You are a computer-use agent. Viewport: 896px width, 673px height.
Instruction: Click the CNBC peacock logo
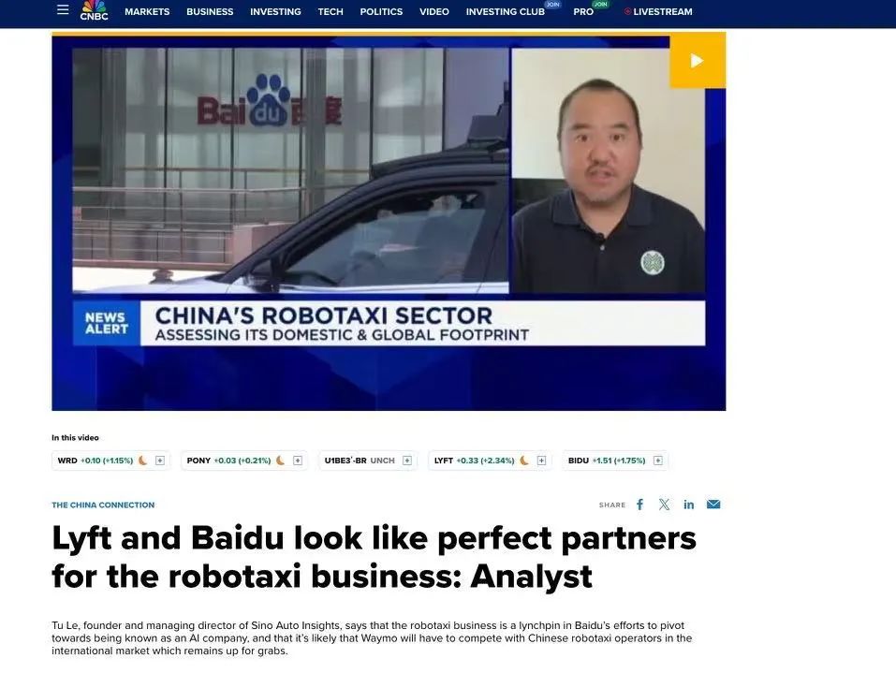(94, 10)
